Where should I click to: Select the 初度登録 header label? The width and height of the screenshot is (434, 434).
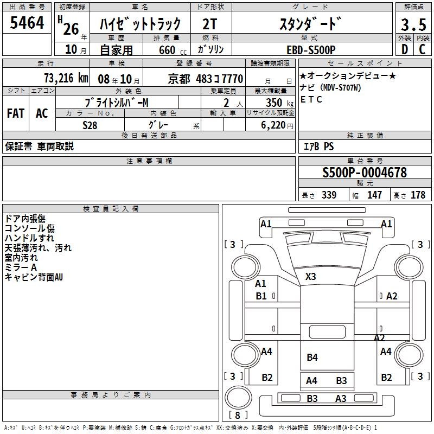pyautogui.click(x=72, y=7)
